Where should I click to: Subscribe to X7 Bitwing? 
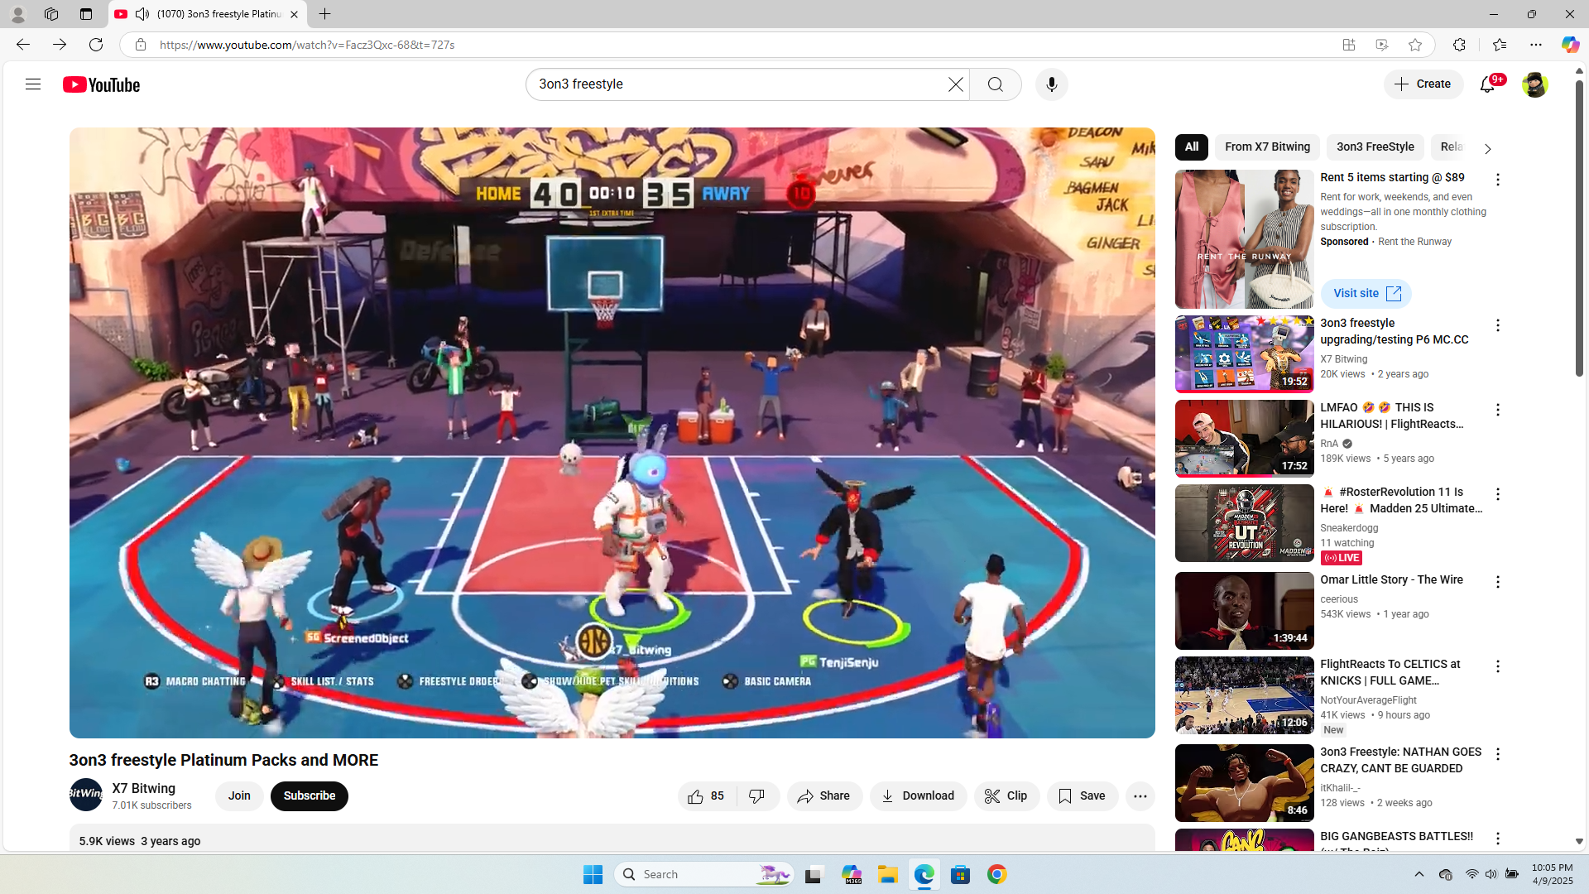click(x=310, y=796)
